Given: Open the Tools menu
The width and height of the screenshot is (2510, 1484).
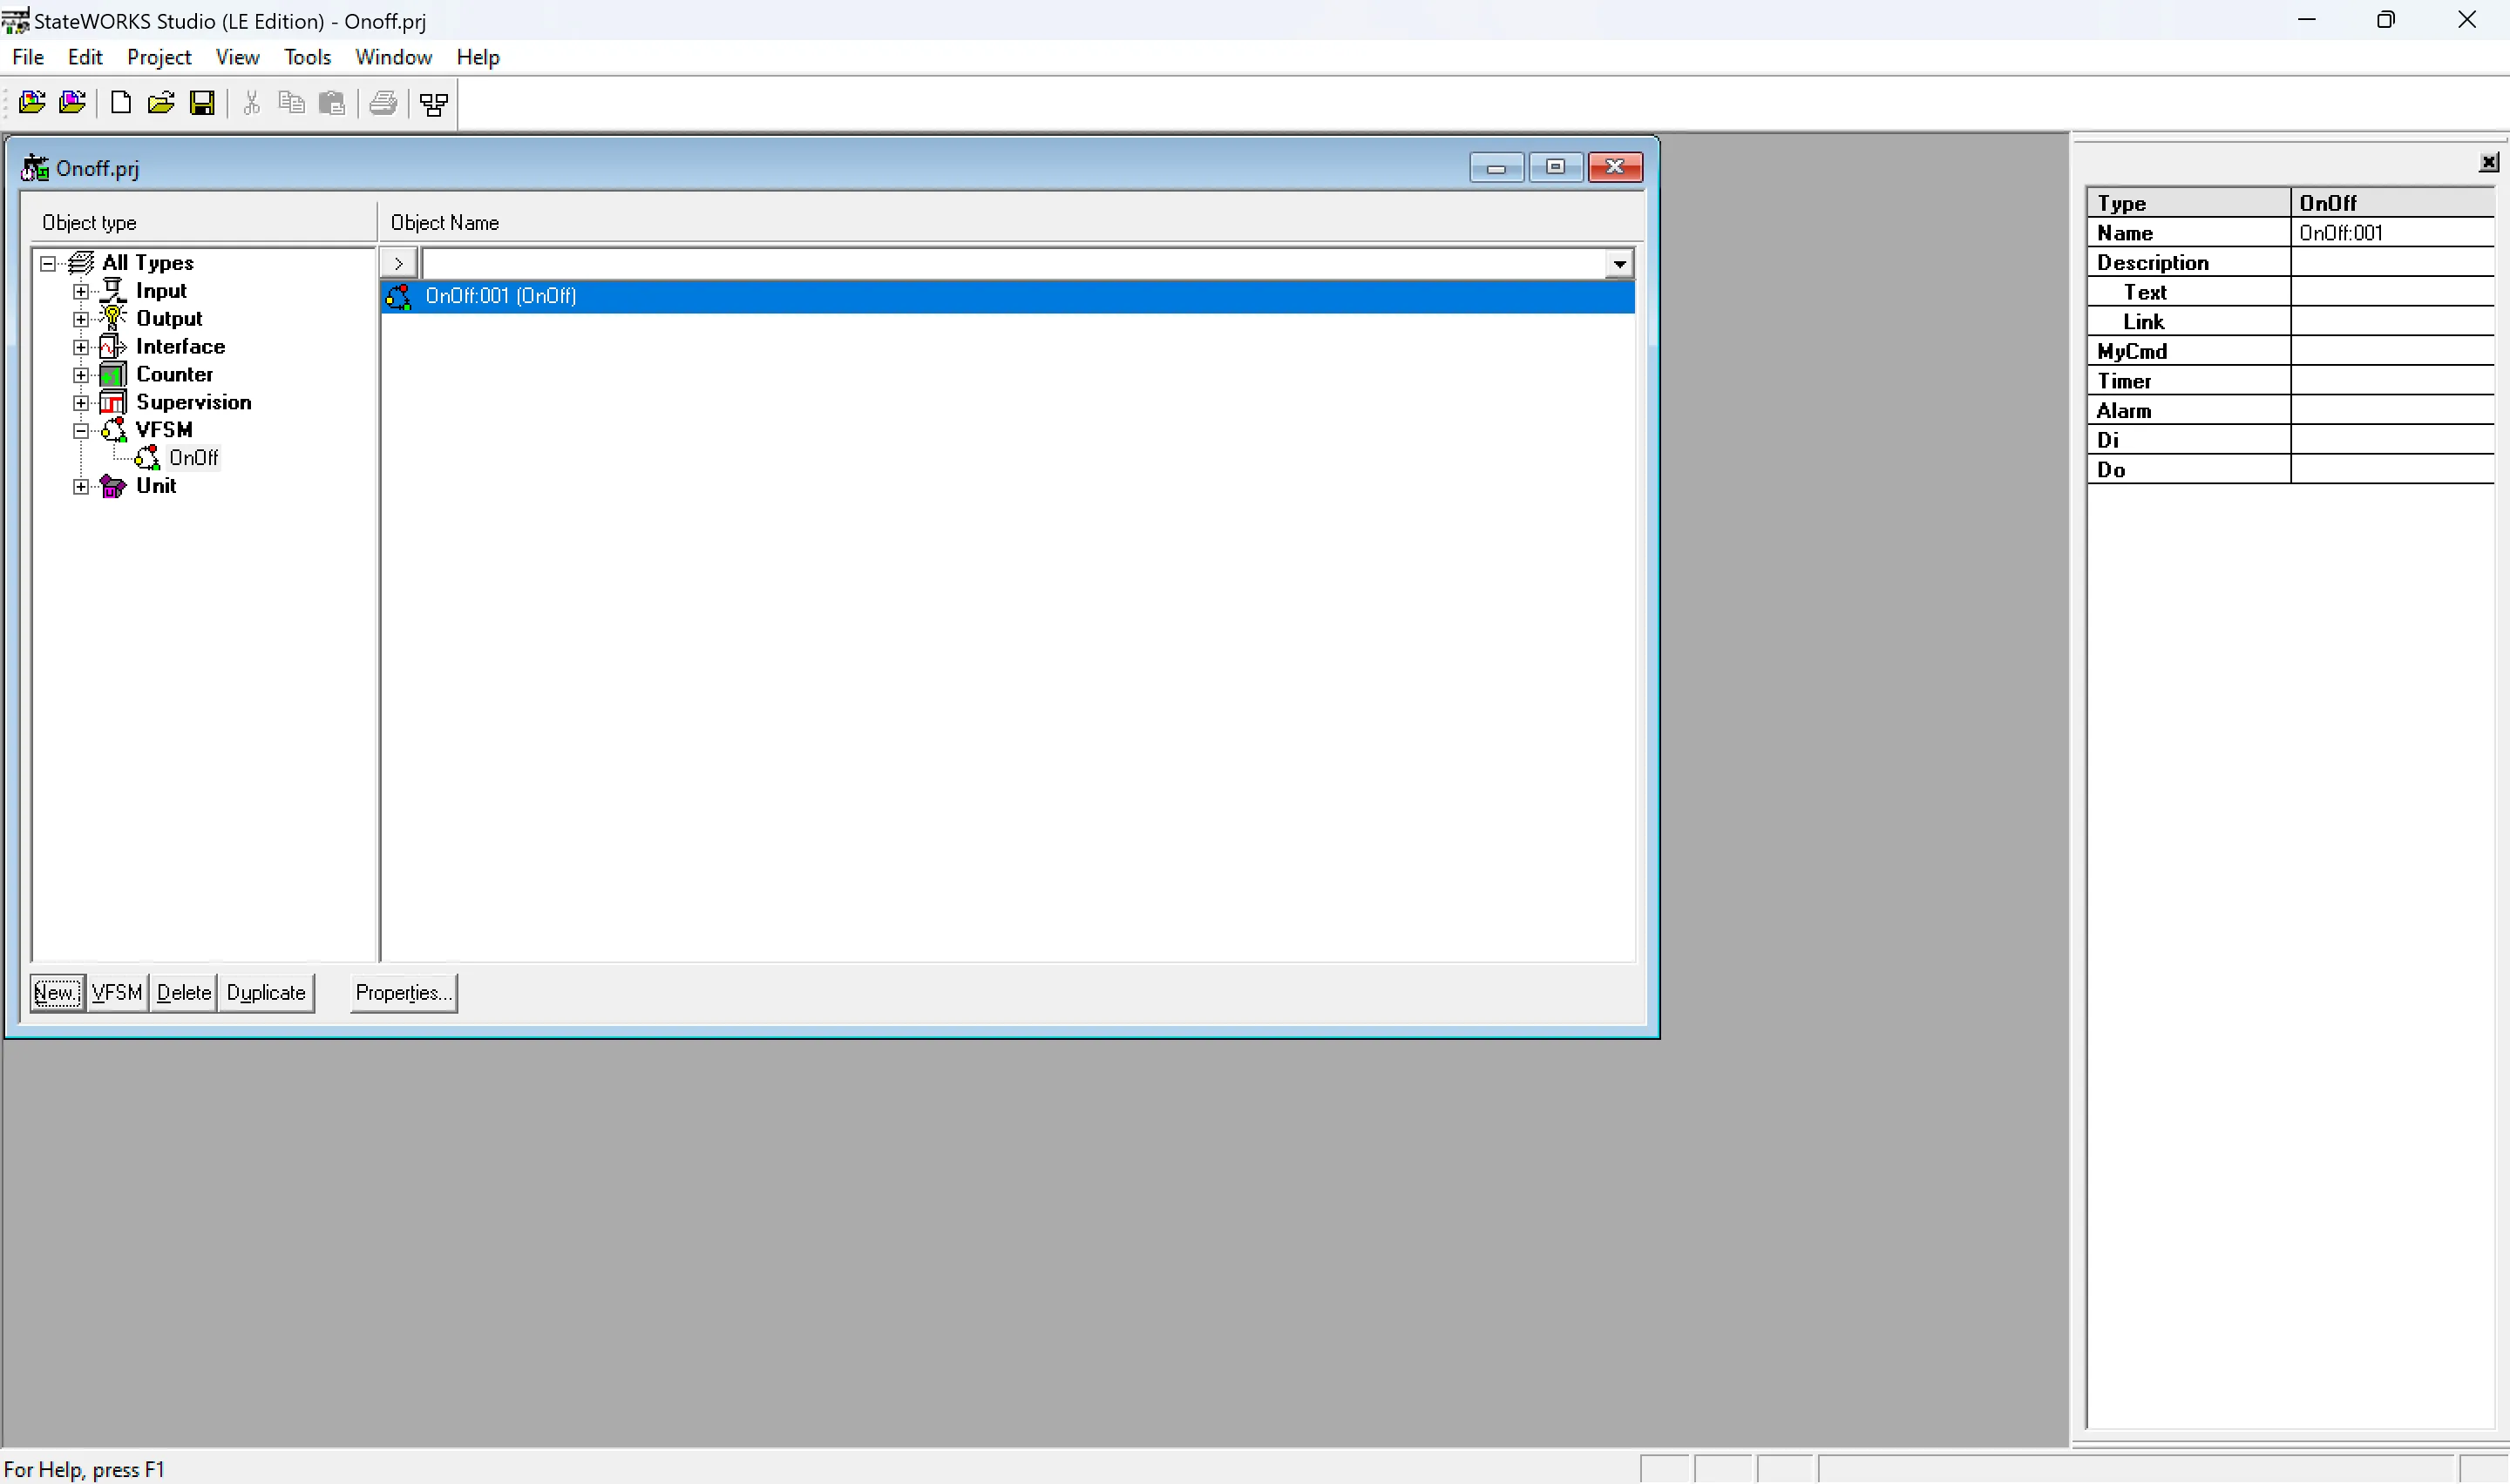Looking at the screenshot, I should pyautogui.click(x=307, y=57).
